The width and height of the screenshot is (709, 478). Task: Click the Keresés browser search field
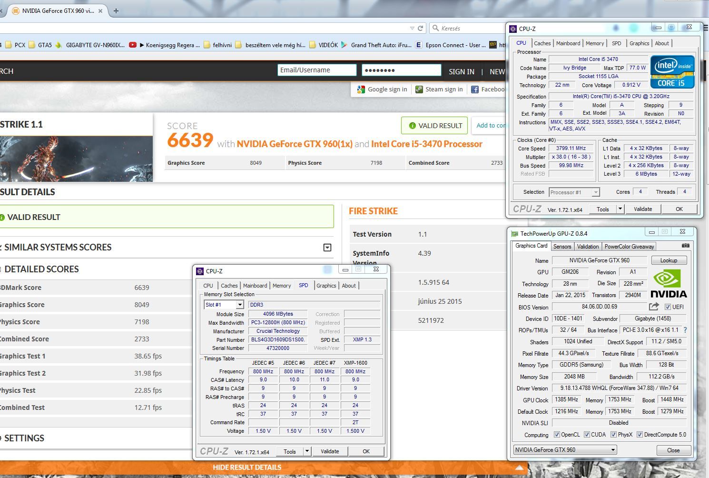coord(468,29)
